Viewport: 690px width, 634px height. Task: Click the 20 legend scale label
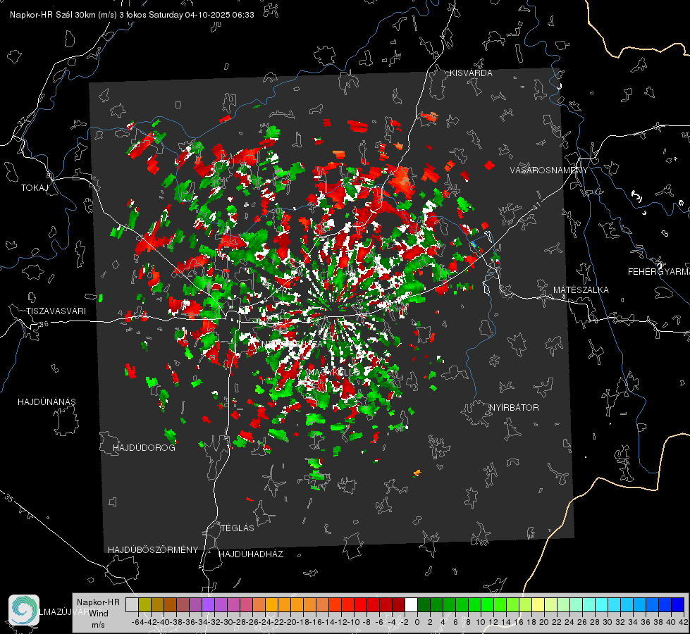point(544,622)
